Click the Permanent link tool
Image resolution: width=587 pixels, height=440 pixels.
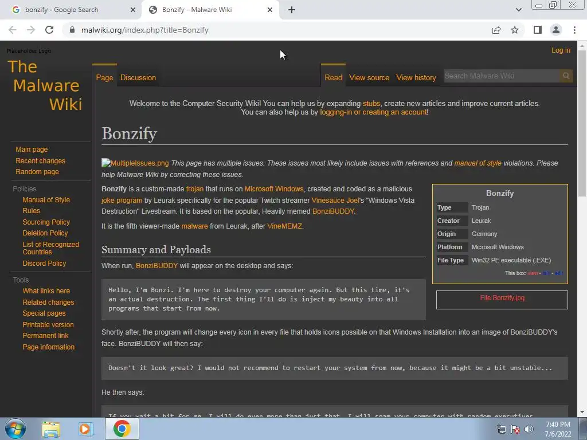(x=45, y=336)
